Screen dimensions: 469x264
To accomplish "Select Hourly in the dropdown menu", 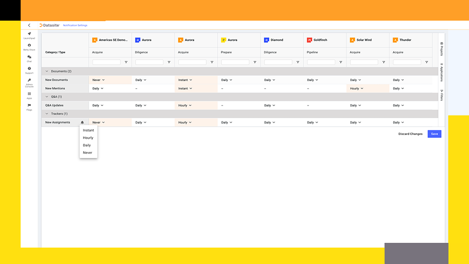I will coord(89,138).
